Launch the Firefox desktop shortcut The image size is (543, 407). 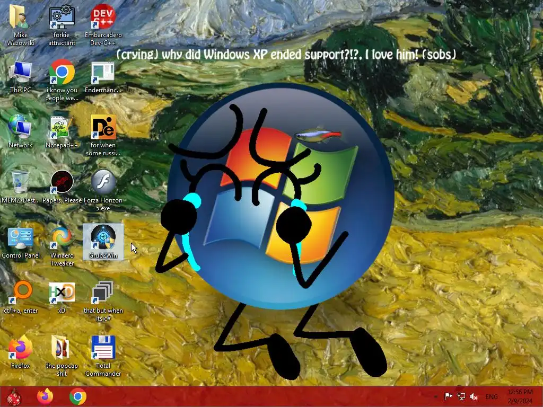pos(21,352)
